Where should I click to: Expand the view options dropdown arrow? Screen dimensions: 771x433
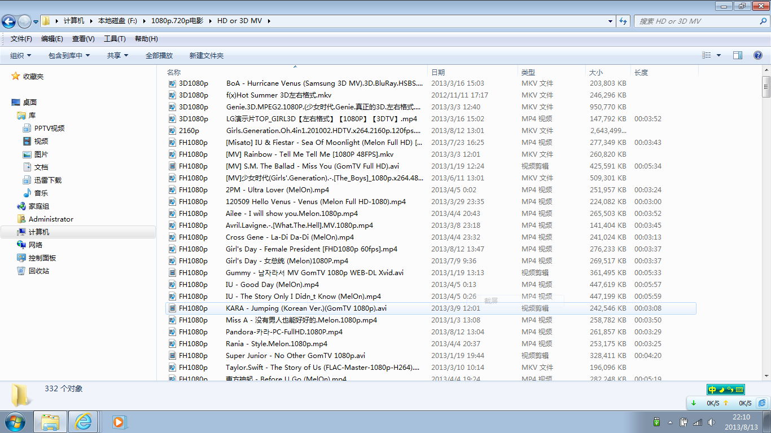719,55
